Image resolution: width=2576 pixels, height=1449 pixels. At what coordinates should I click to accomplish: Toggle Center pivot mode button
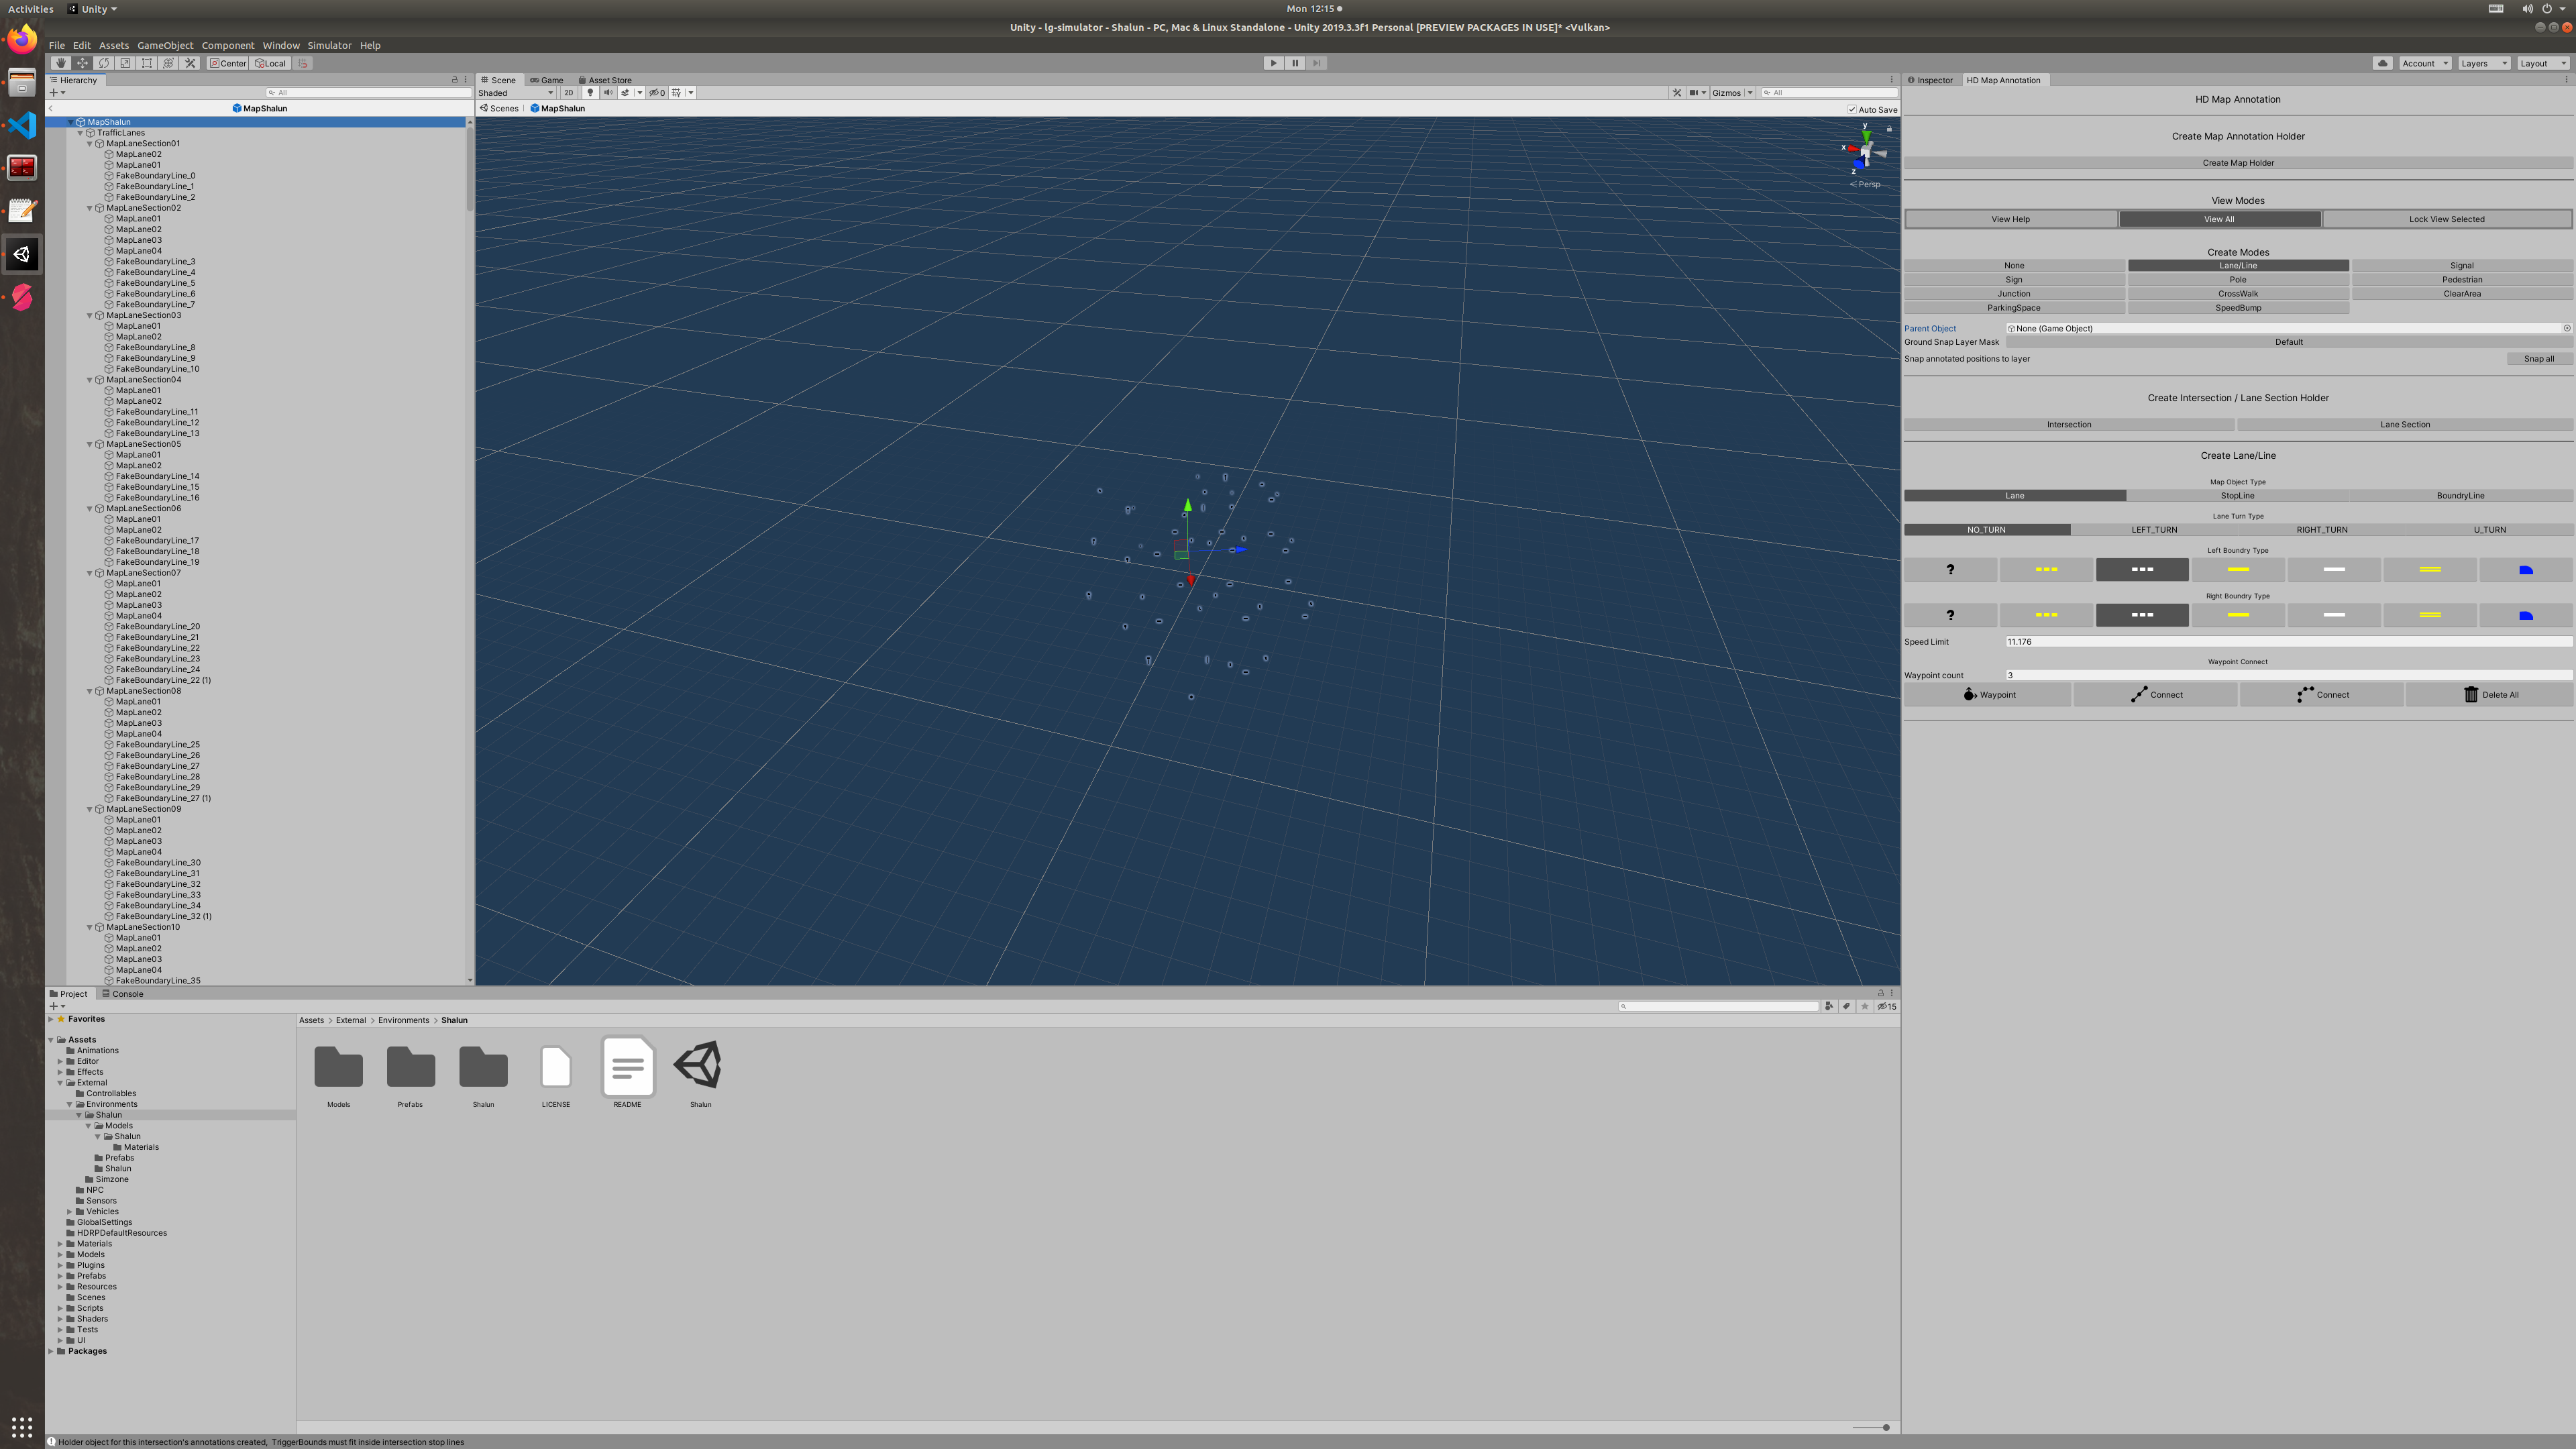[228, 63]
